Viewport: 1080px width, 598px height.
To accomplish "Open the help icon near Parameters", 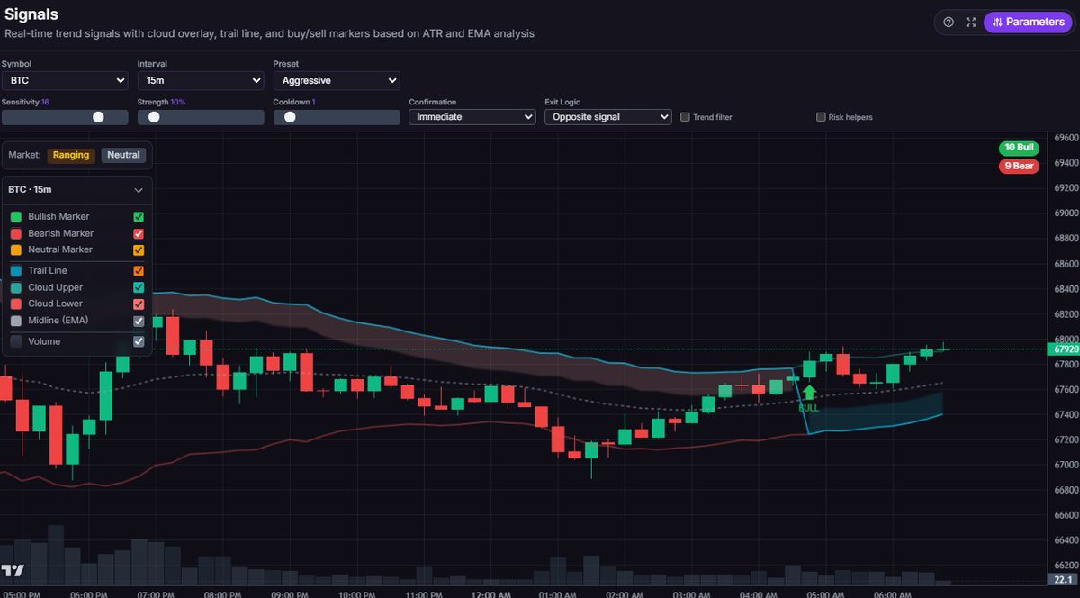I will (948, 22).
